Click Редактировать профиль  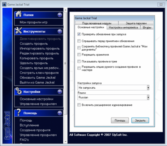tap(40, 53)
